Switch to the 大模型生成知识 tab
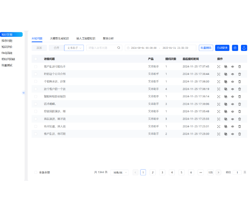 (x=59, y=38)
